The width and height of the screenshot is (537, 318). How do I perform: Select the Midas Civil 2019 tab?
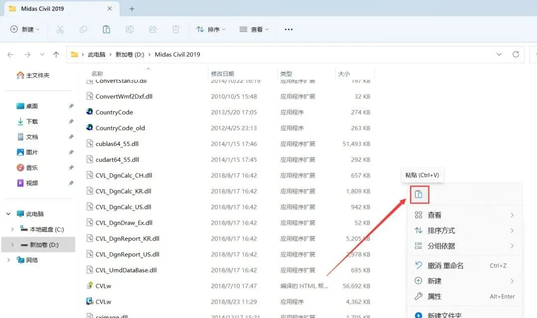click(x=62, y=9)
